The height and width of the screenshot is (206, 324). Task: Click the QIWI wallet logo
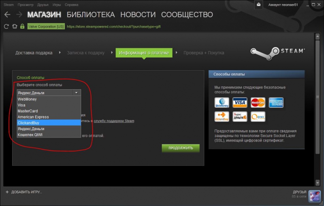[258, 117]
